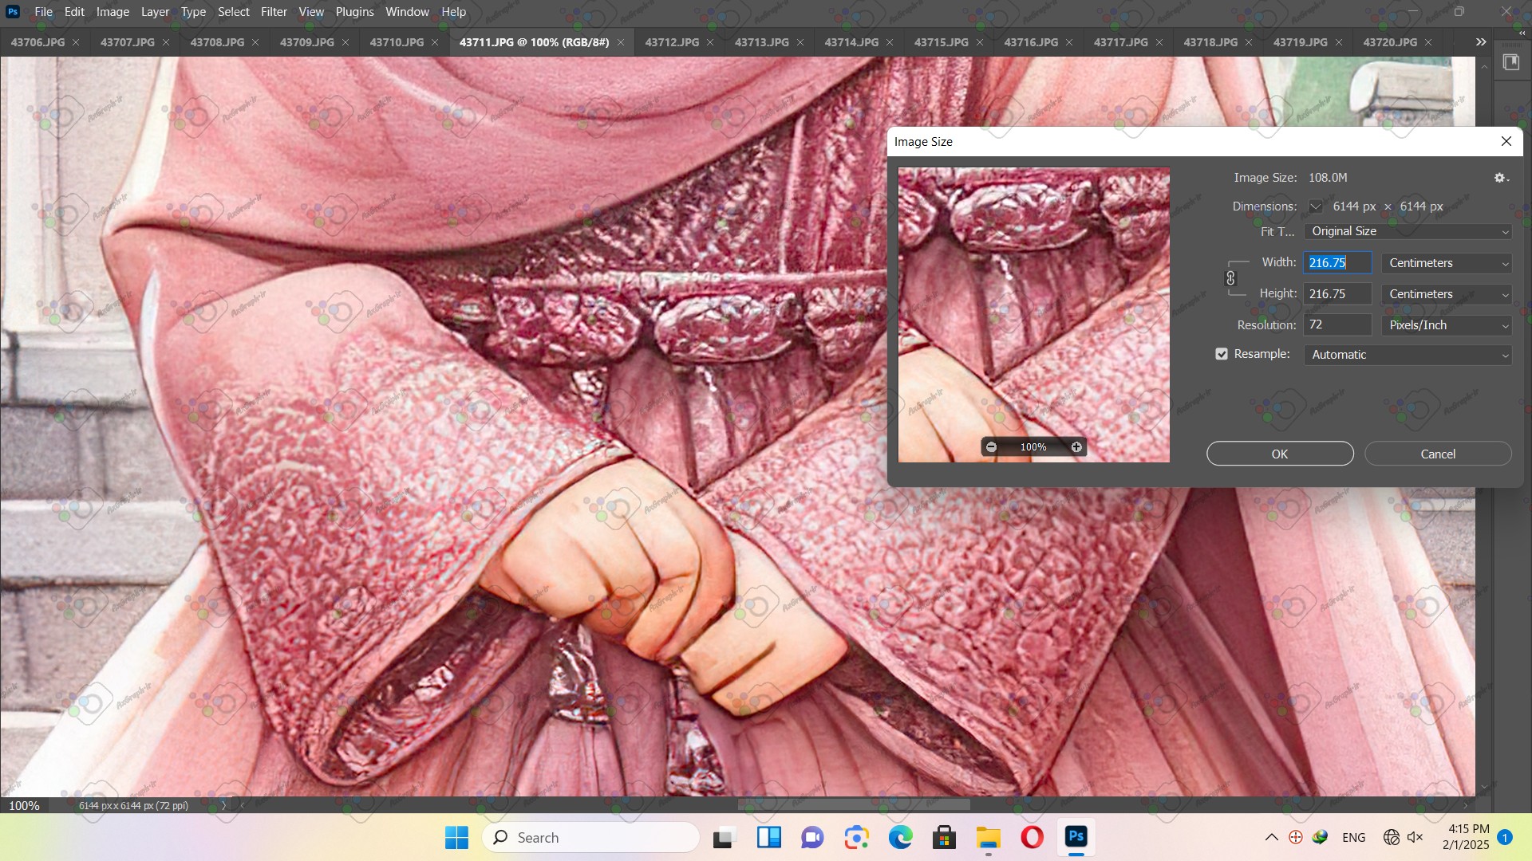
Task: Open the File menu
Action: [44, 12]
